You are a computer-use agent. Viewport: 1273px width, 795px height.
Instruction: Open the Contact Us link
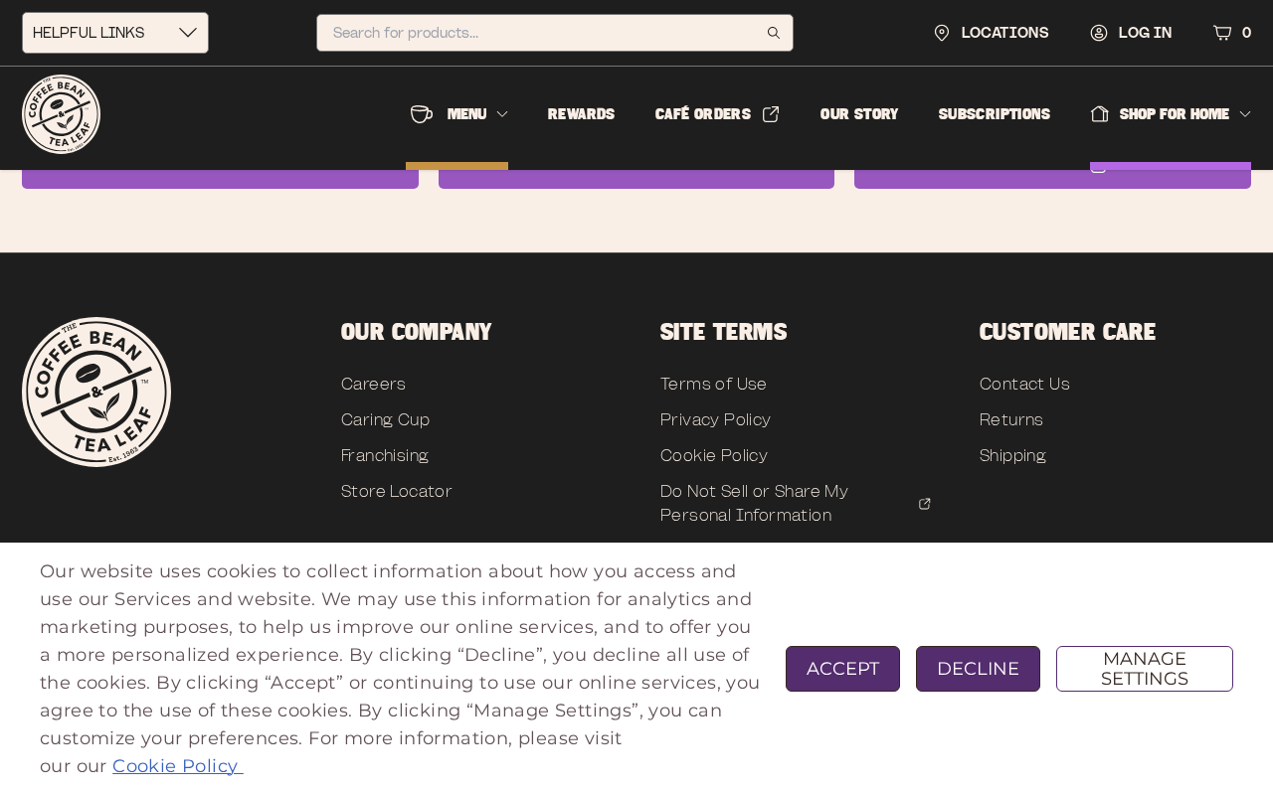1024,385
